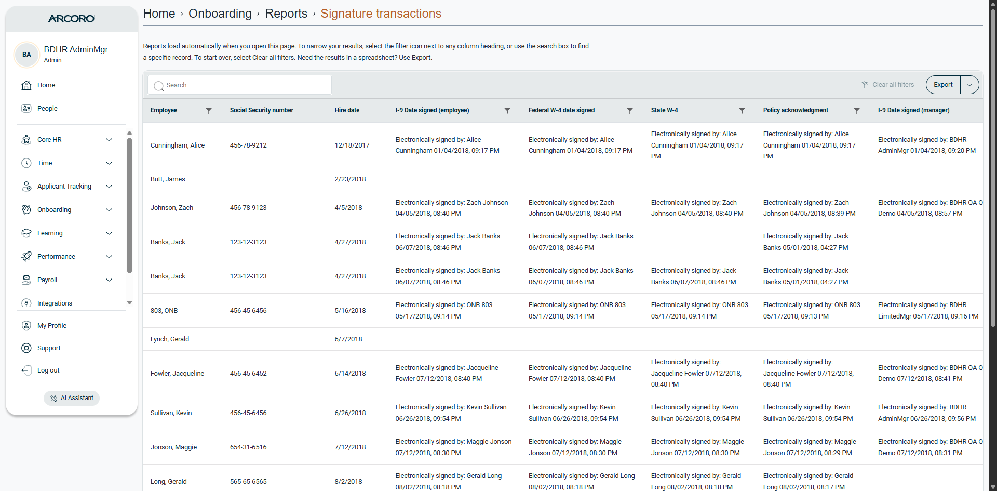Expand the Applicant Tracking chevron
This screenshot has height=491, width=997.
109,187
